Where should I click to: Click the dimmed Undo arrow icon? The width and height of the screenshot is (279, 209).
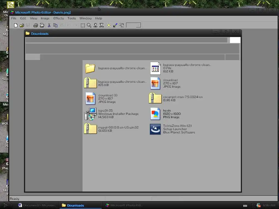[x=69, y=25]
